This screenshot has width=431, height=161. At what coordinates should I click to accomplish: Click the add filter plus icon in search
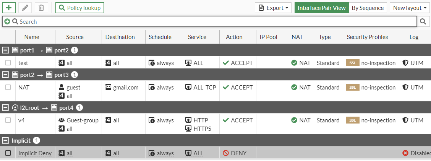pyautogui.click(x=7, y=22)
